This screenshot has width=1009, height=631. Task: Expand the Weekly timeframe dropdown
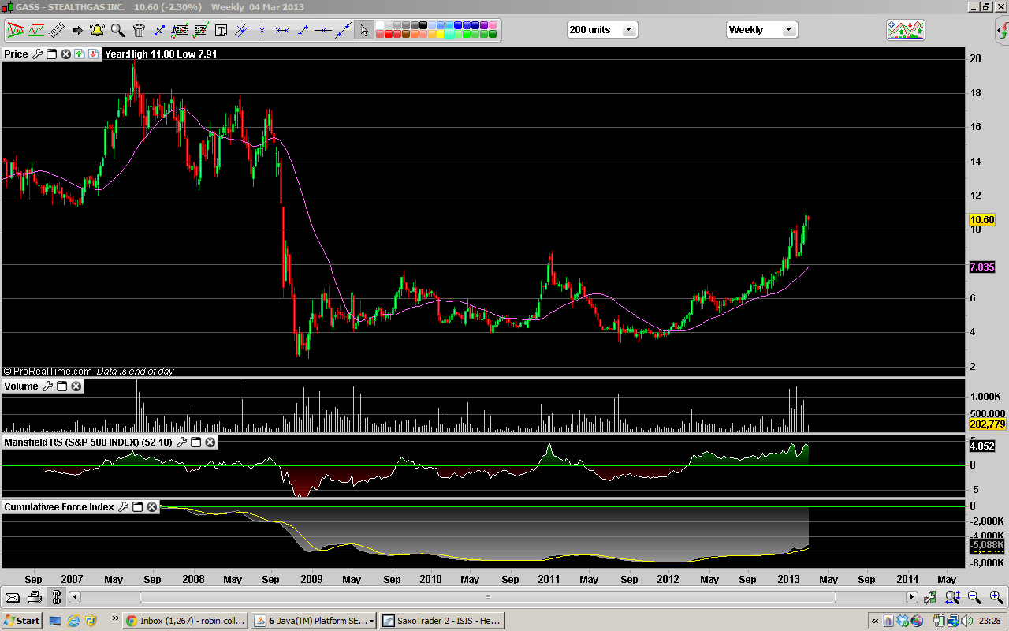click(787, 30)
